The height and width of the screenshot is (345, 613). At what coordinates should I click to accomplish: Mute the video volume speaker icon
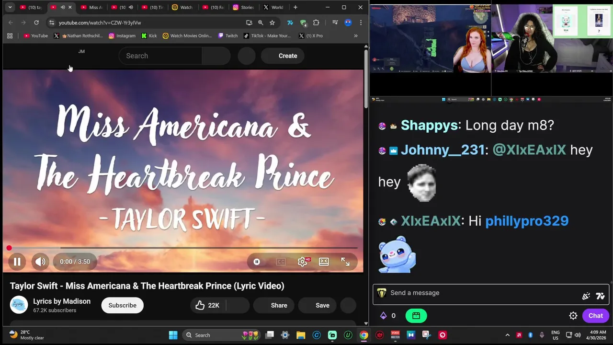[x=40, y=262]
